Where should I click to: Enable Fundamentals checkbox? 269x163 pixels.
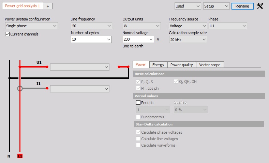(x=138, y=117)
